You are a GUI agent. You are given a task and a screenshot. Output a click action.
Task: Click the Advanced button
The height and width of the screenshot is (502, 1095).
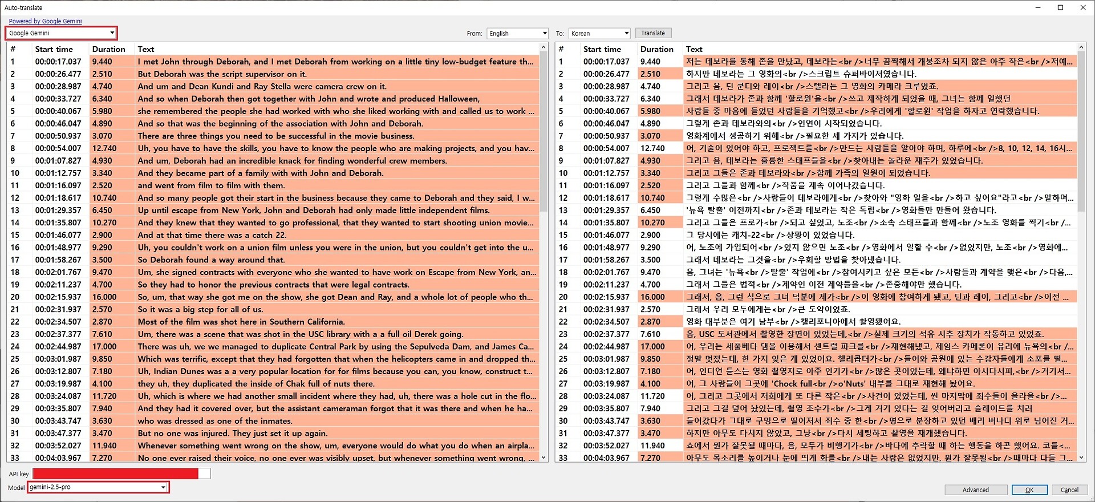click(975, 489)
